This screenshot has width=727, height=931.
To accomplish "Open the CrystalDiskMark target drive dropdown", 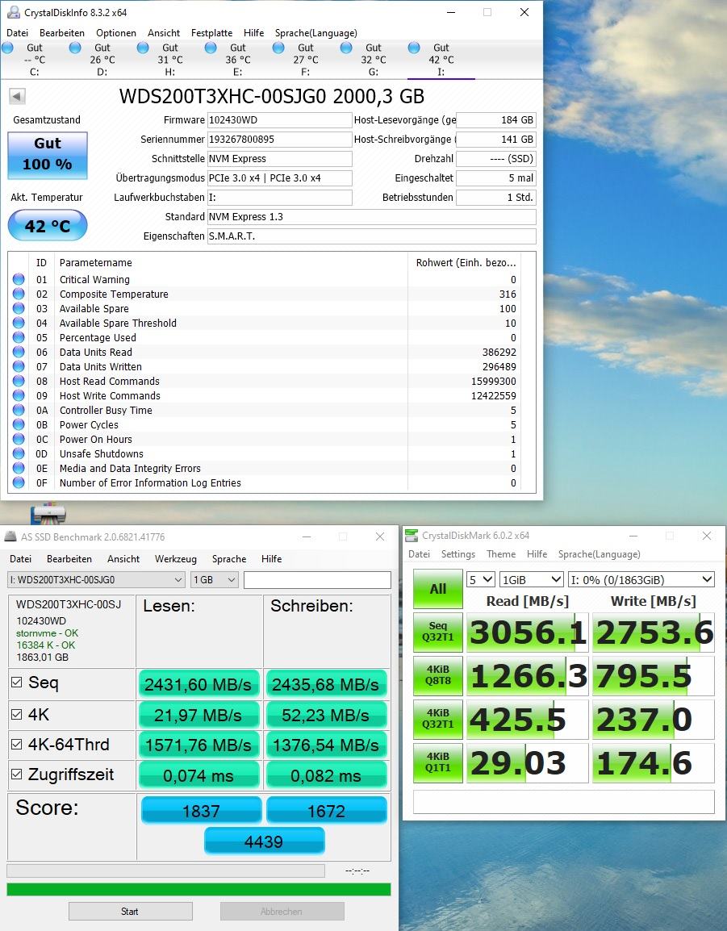I will [x=641, y=579].
